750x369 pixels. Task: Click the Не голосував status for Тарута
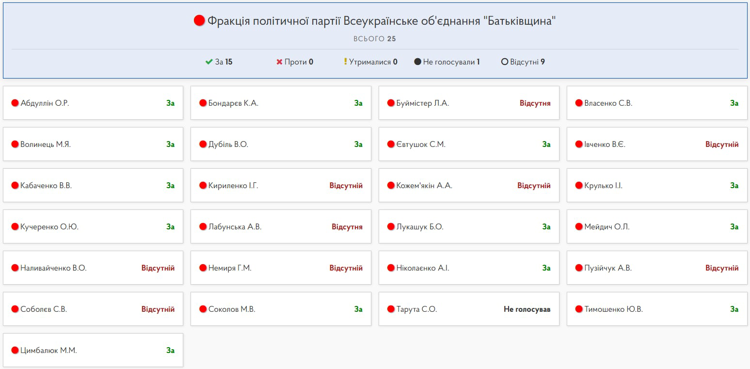click(527, 309)
